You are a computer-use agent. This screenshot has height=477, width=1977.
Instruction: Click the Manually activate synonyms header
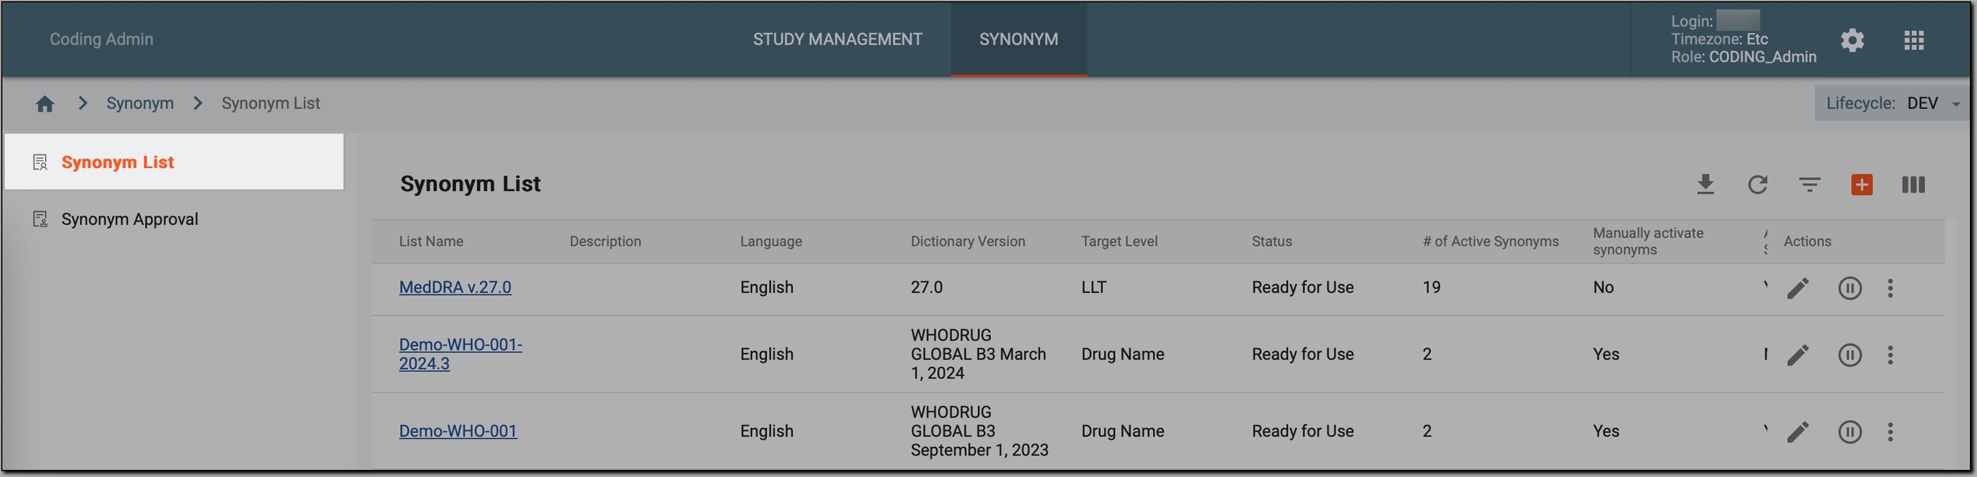(x=1648, y=242)
